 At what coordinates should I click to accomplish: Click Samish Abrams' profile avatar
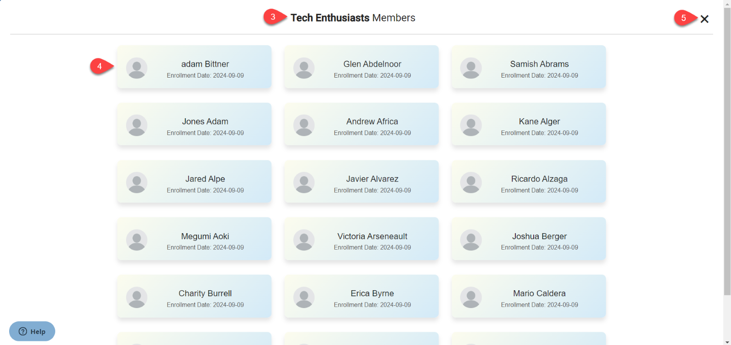pos(471,68)
